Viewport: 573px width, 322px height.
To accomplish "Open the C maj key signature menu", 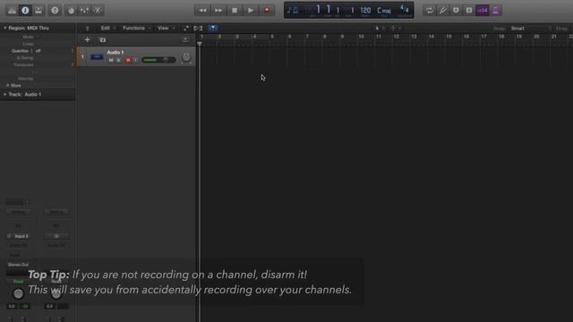I will coord(384,10).
